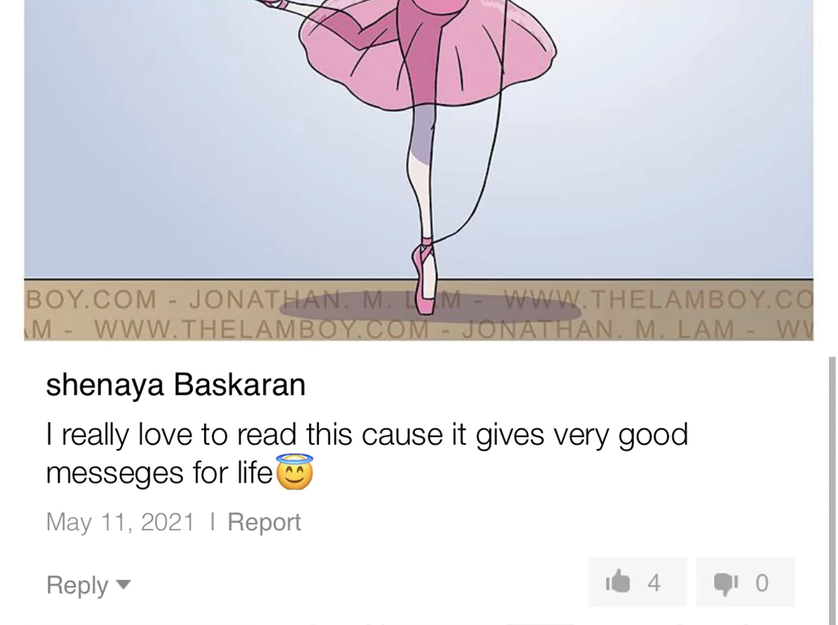The width and height of the screenshot is (838, 625).
Task: Click 'JONATHAN. M. LAM' watermark on bottom row
Action: [599, 329]
